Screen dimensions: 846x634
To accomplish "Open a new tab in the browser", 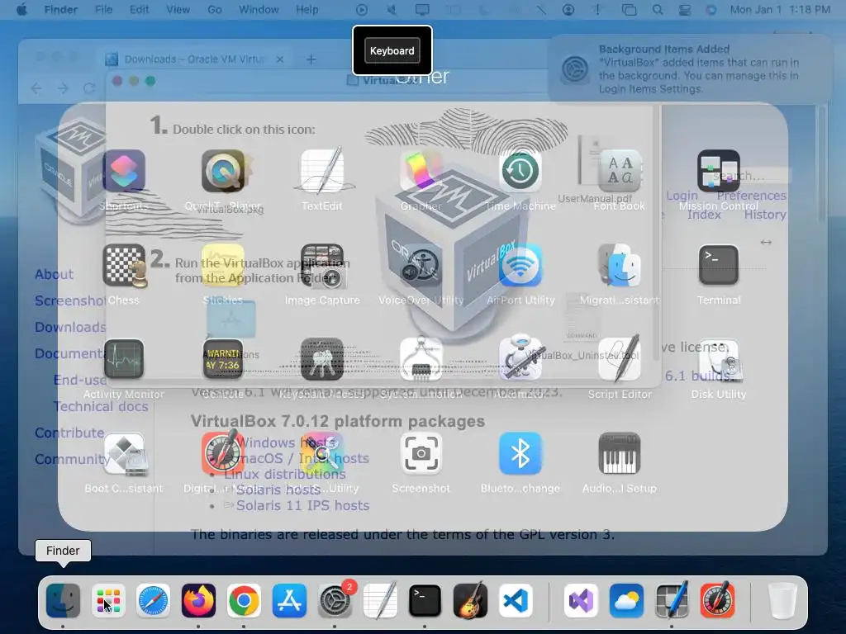I will pyautogui.click(x=311, y=59).
